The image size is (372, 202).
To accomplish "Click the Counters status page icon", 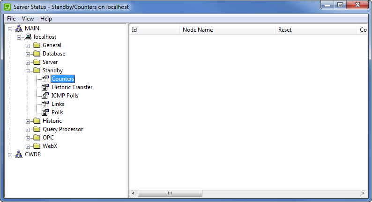I will point(45,79).
